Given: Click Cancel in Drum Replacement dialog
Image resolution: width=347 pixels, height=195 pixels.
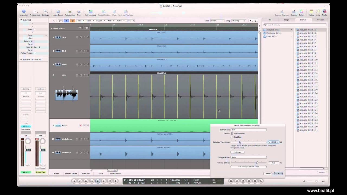Looking at the screenshot, I should click(x=268, y=173).
